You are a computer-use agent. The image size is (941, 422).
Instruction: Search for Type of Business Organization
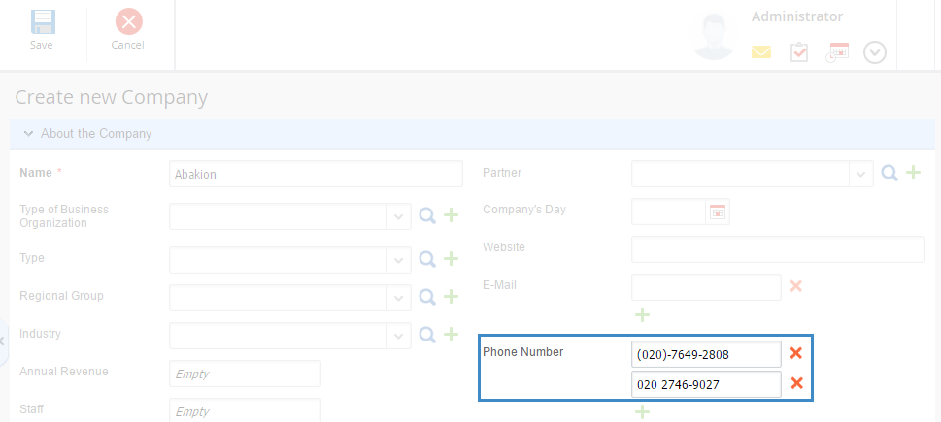pos(427,216)
